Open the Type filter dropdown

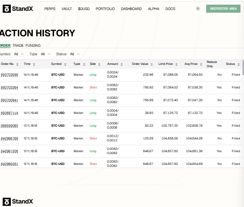(46, 54)
